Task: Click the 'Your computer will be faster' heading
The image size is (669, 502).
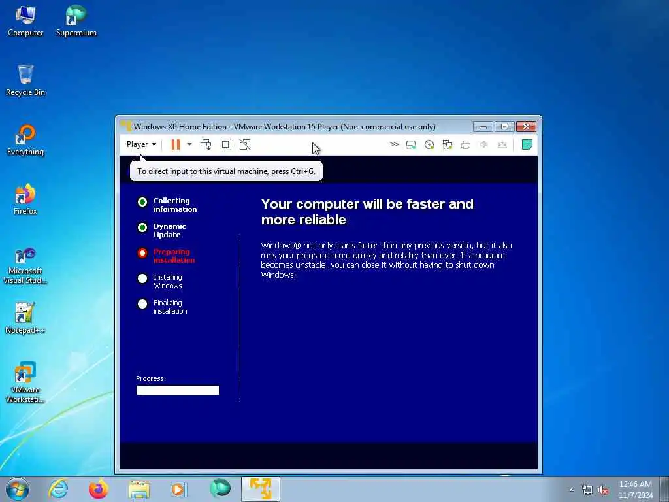Action: [x=367, y=212]
